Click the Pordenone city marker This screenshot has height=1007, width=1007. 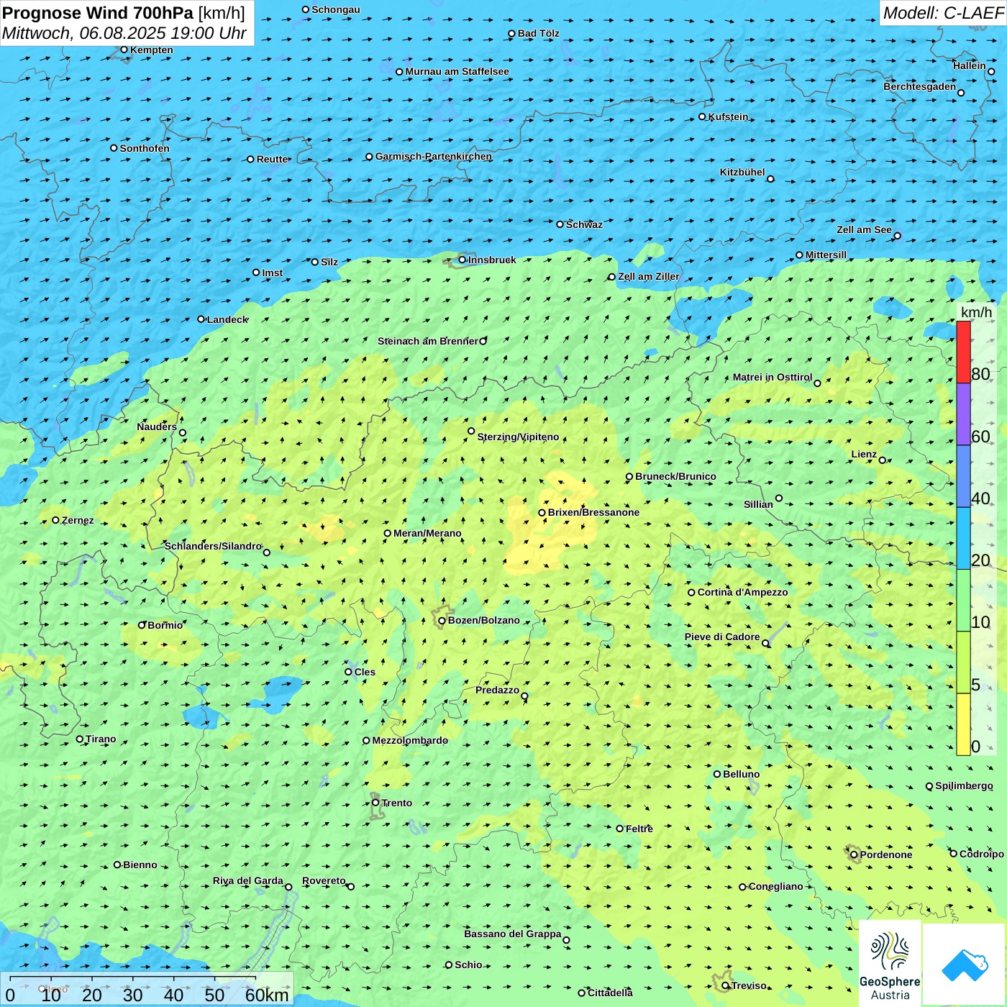[x=854, y=855]
